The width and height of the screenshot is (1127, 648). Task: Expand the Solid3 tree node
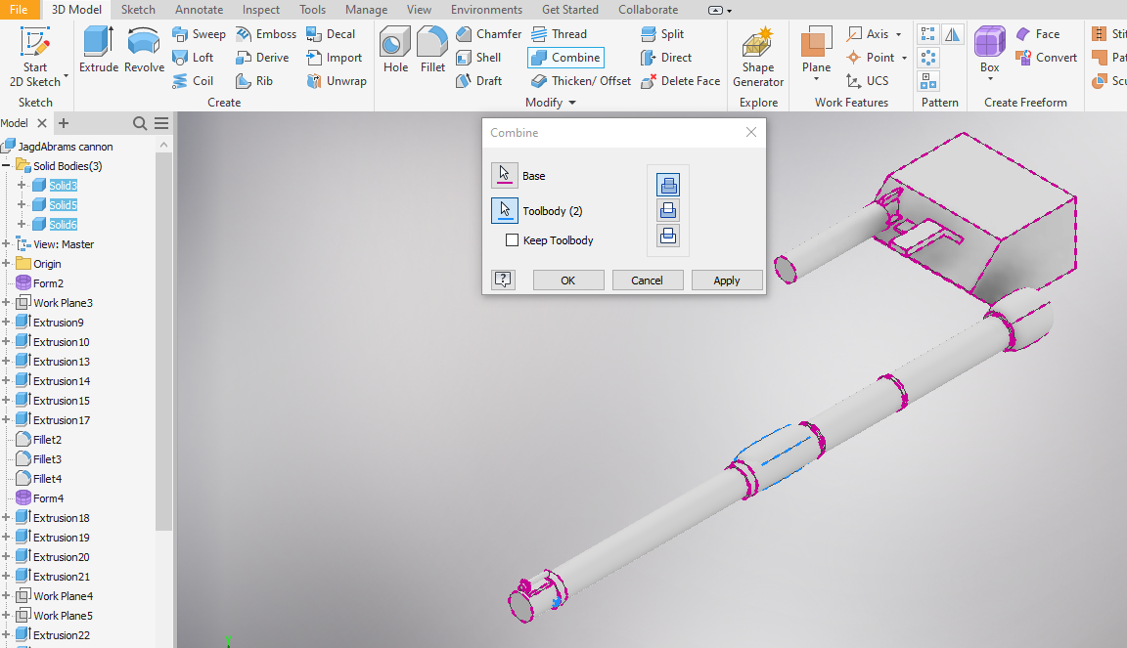tap(20, 185)
